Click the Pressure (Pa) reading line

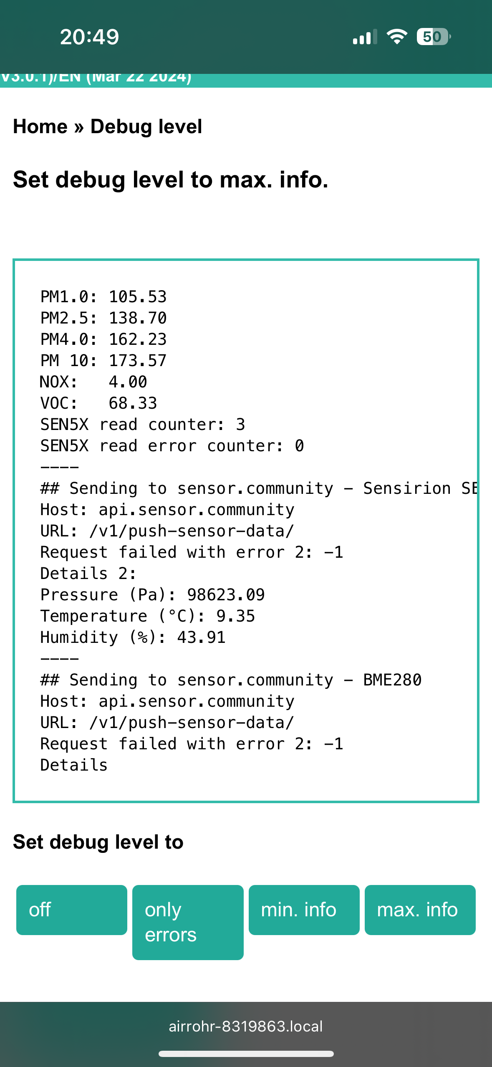coord(152,595)
